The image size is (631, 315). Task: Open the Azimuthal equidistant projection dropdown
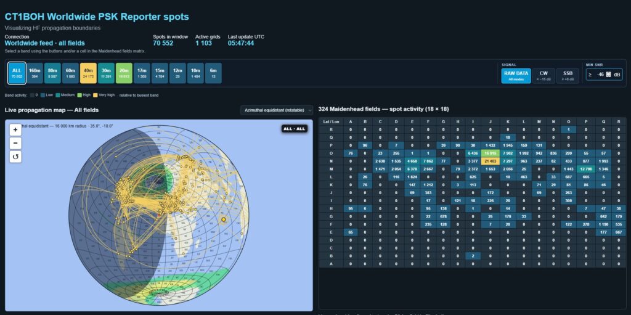[277, 110]
